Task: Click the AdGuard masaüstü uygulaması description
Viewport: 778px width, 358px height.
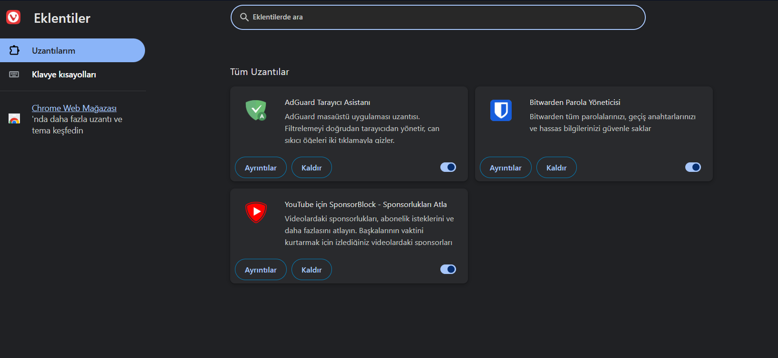Action: [x=362, y=129]
